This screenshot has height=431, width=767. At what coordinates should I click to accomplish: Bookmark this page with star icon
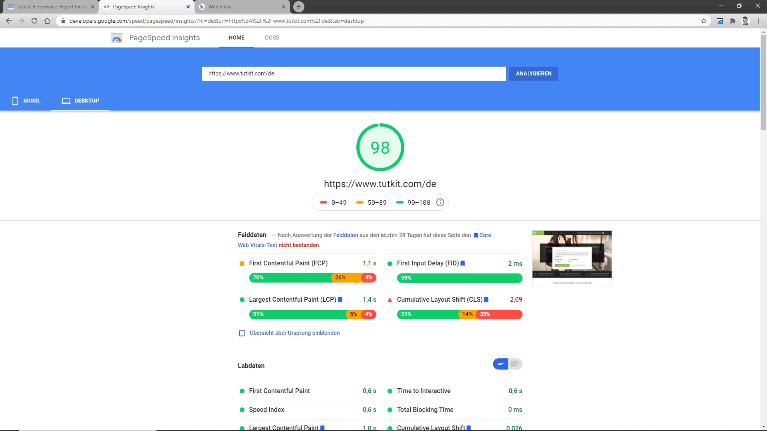tap(704, 21)
